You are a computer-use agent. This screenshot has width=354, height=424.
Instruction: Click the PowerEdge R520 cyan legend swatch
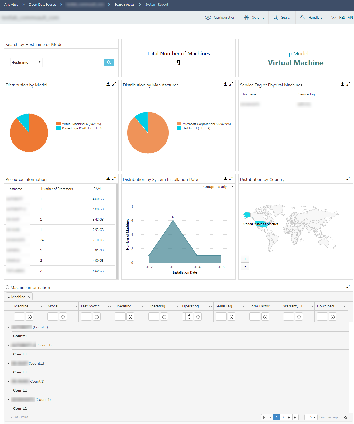(x=59, y=128)
